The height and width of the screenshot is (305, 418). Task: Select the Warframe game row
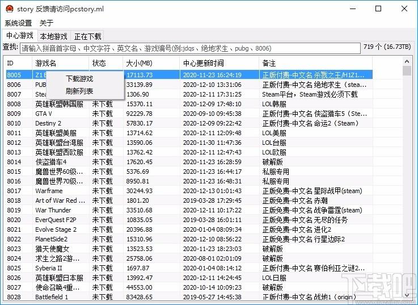(189, 191)
